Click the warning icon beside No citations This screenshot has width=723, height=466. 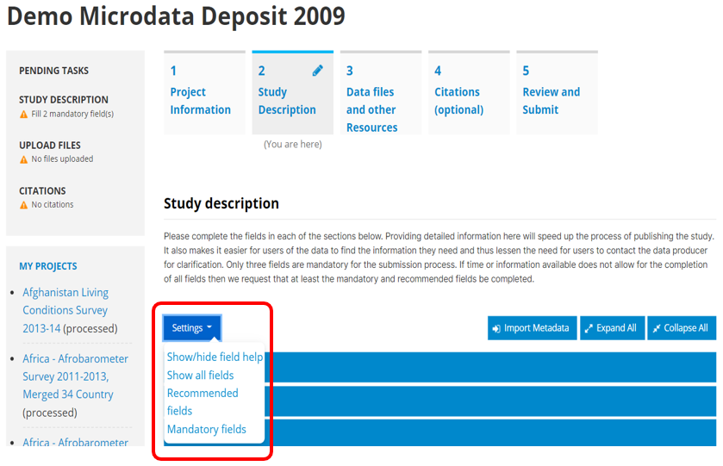[x=23, y=205]
